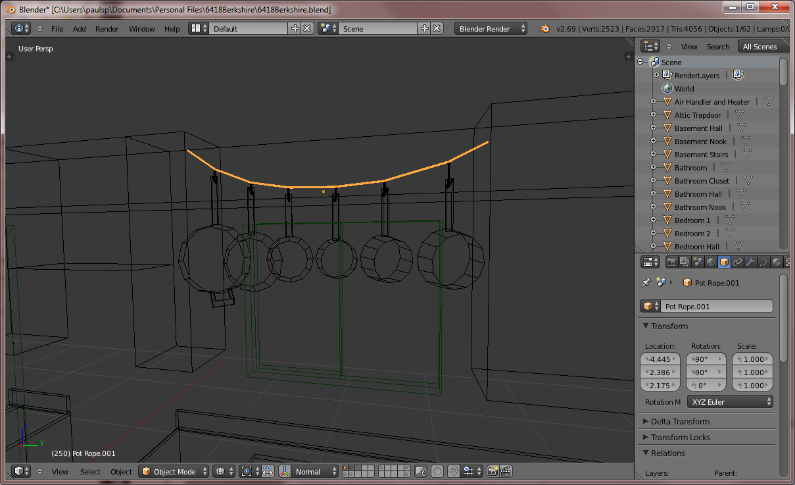This screenshot has width=795, height=485.
Task: Open the object browse dropdown beside Pot Rope.001
Action: click(x=651, y=306)
